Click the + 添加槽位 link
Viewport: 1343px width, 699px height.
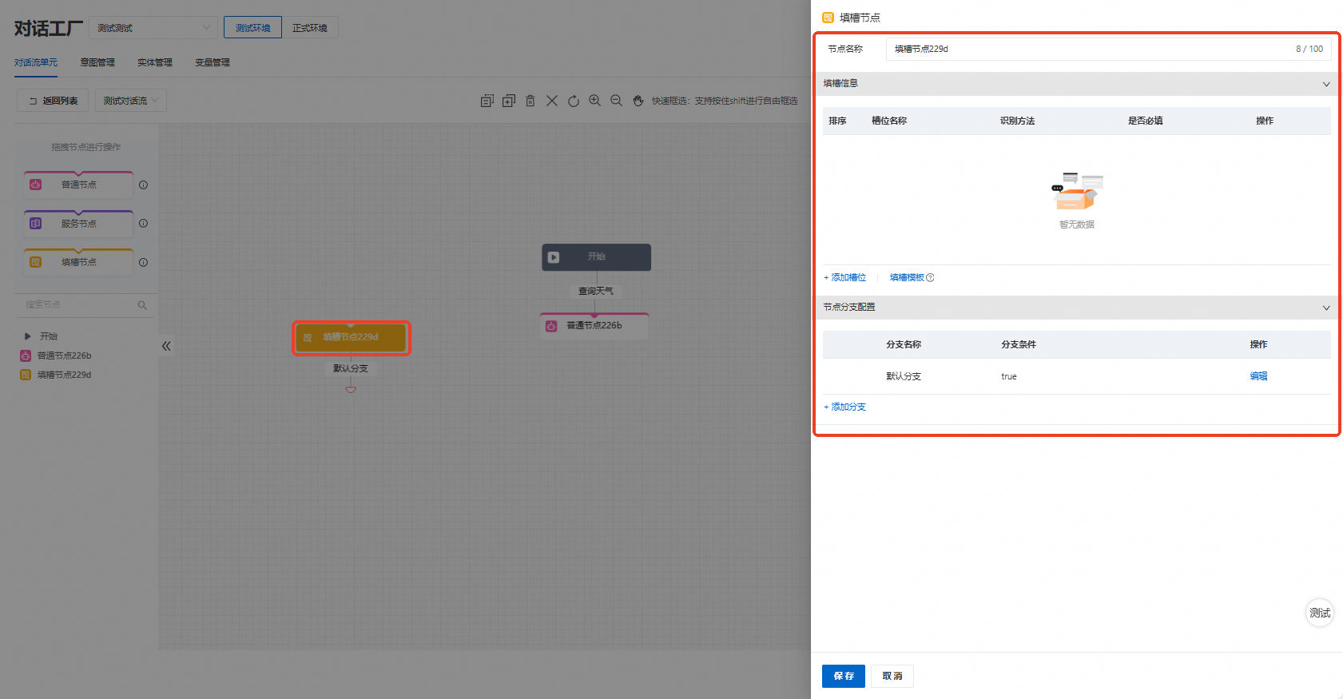[x=845, y=278]
